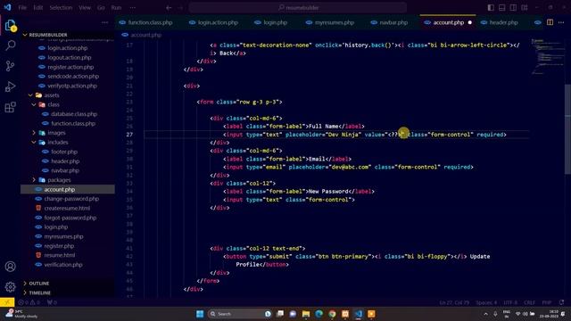Open change-password.php in the file tree
The height and width of the screenshot is (321, 571).
(71, 199)
